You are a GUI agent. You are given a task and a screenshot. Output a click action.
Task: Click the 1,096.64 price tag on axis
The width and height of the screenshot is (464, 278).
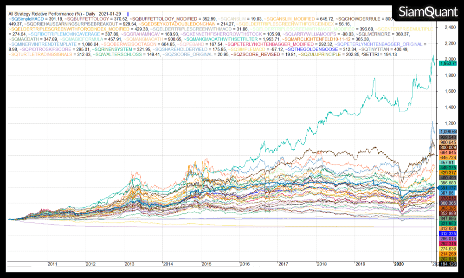(448, 132)
